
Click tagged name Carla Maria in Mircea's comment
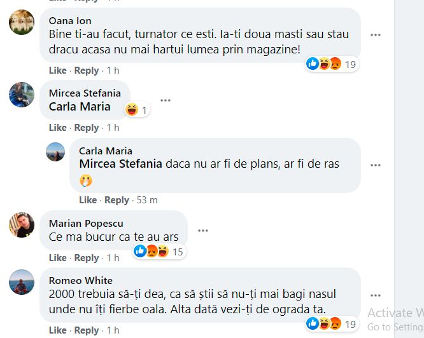[x=80, y=107]
